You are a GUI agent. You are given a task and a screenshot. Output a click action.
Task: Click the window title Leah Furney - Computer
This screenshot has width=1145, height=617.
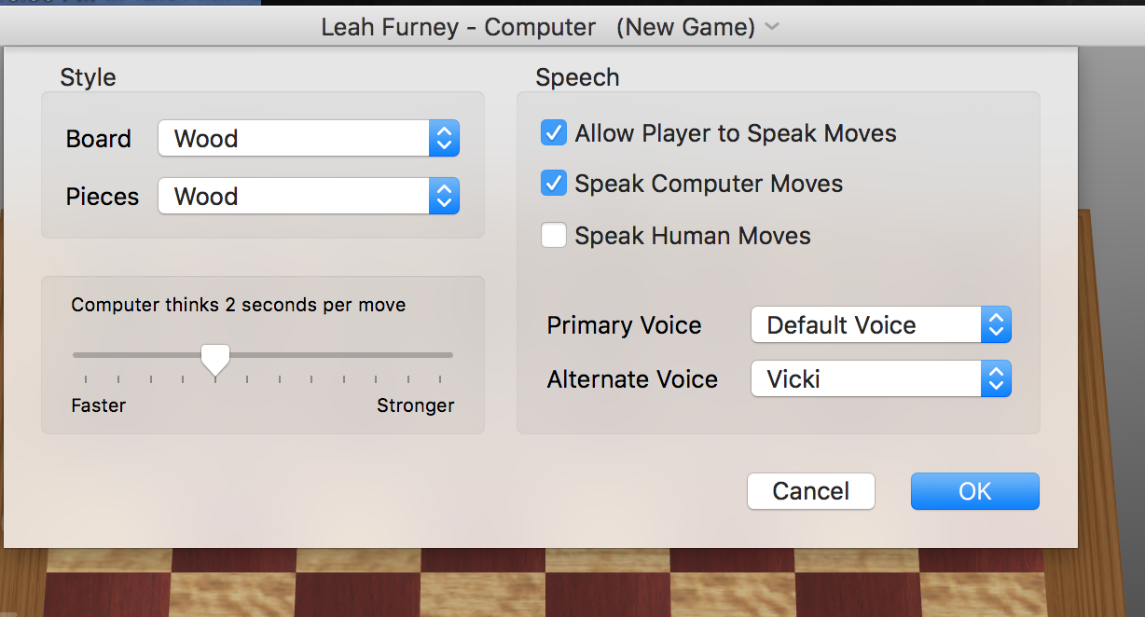pyautogui.click(x=458, y=27)
